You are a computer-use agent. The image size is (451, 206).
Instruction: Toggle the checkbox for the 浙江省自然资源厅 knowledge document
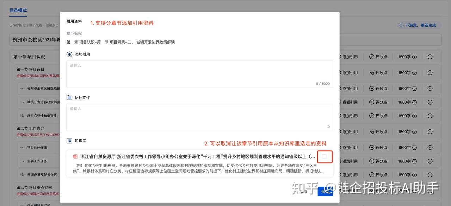click(324, 156)
